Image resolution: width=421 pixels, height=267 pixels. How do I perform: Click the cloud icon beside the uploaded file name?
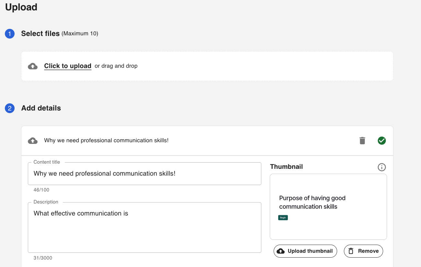coord(33,141)
